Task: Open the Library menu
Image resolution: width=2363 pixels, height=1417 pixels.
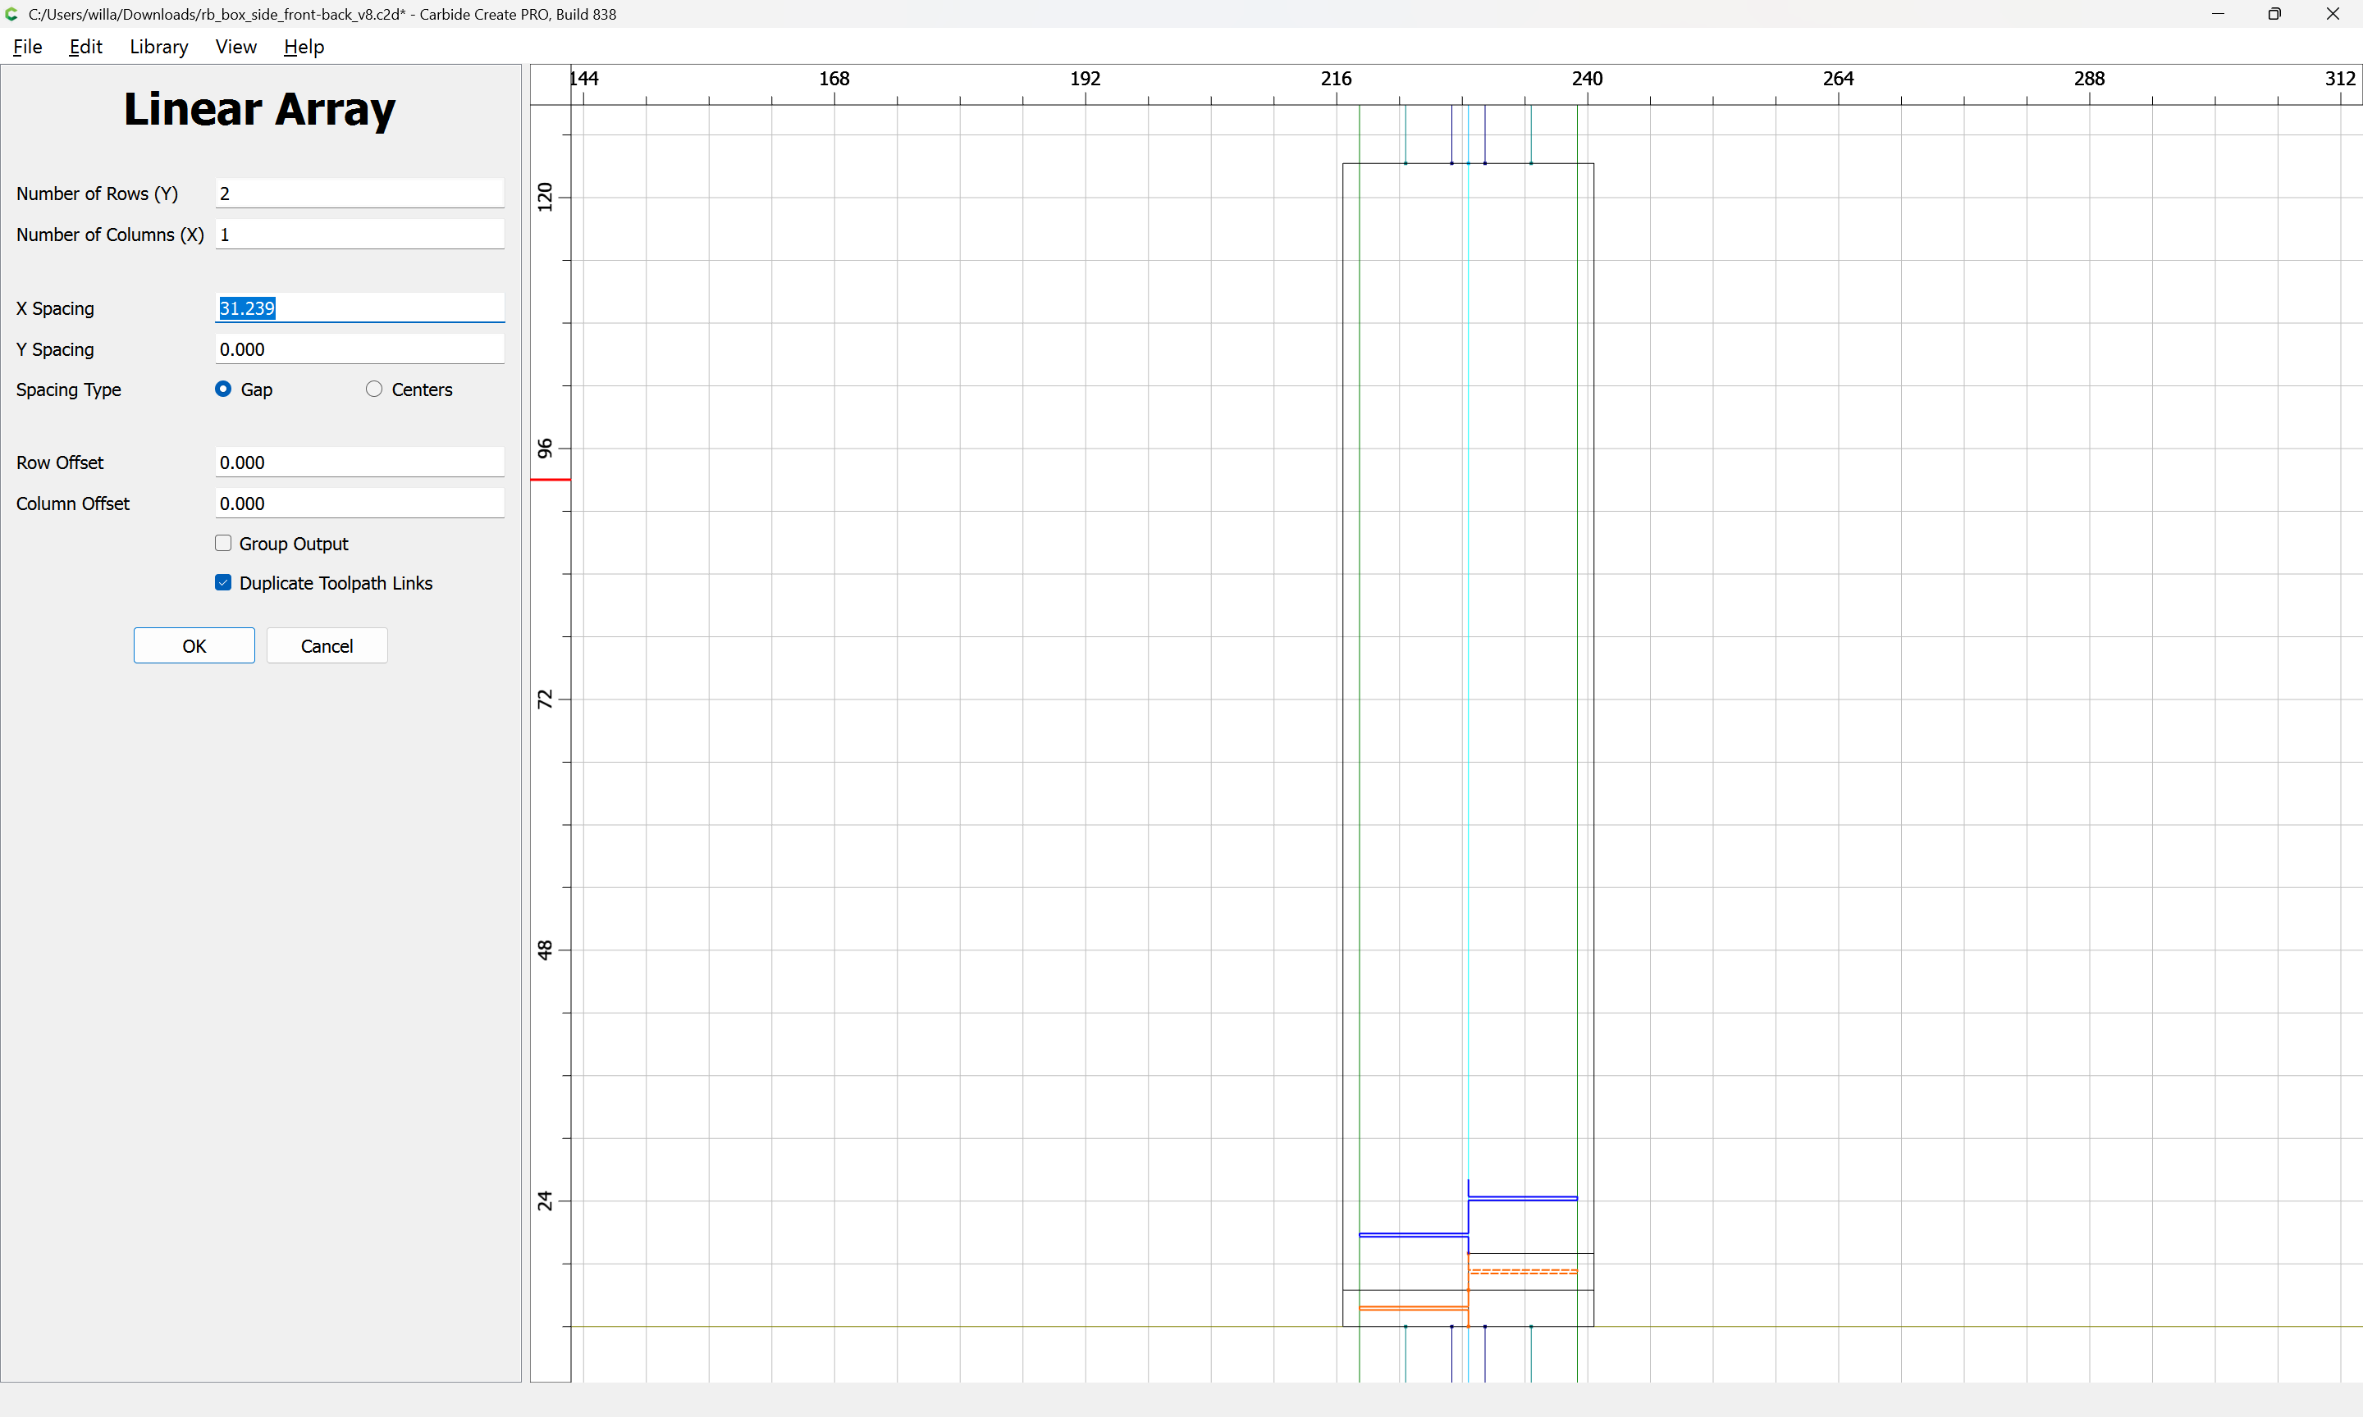Action: tap(158, 47)
